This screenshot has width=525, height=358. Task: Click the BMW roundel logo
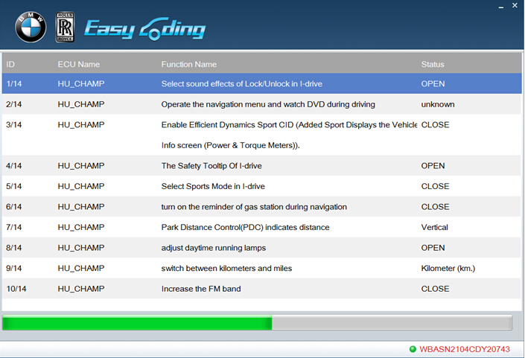[x=31, y=27]
